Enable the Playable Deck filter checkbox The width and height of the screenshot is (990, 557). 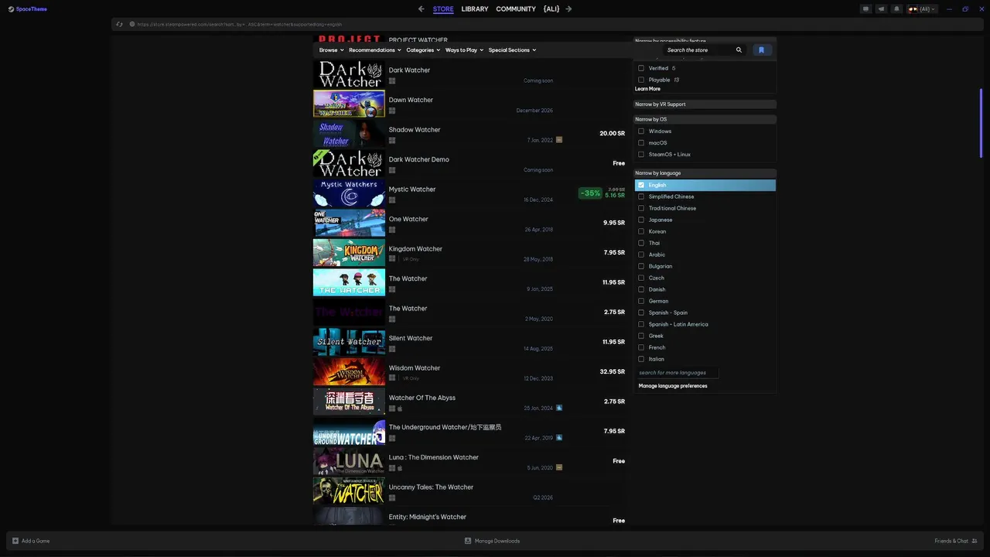coord(641,80)
